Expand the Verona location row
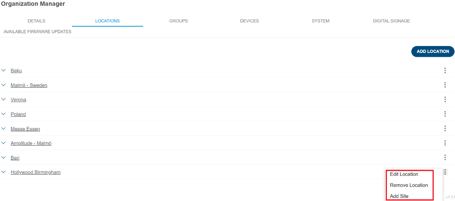Screen dimensions: 455x201 (x=4, y=99)
